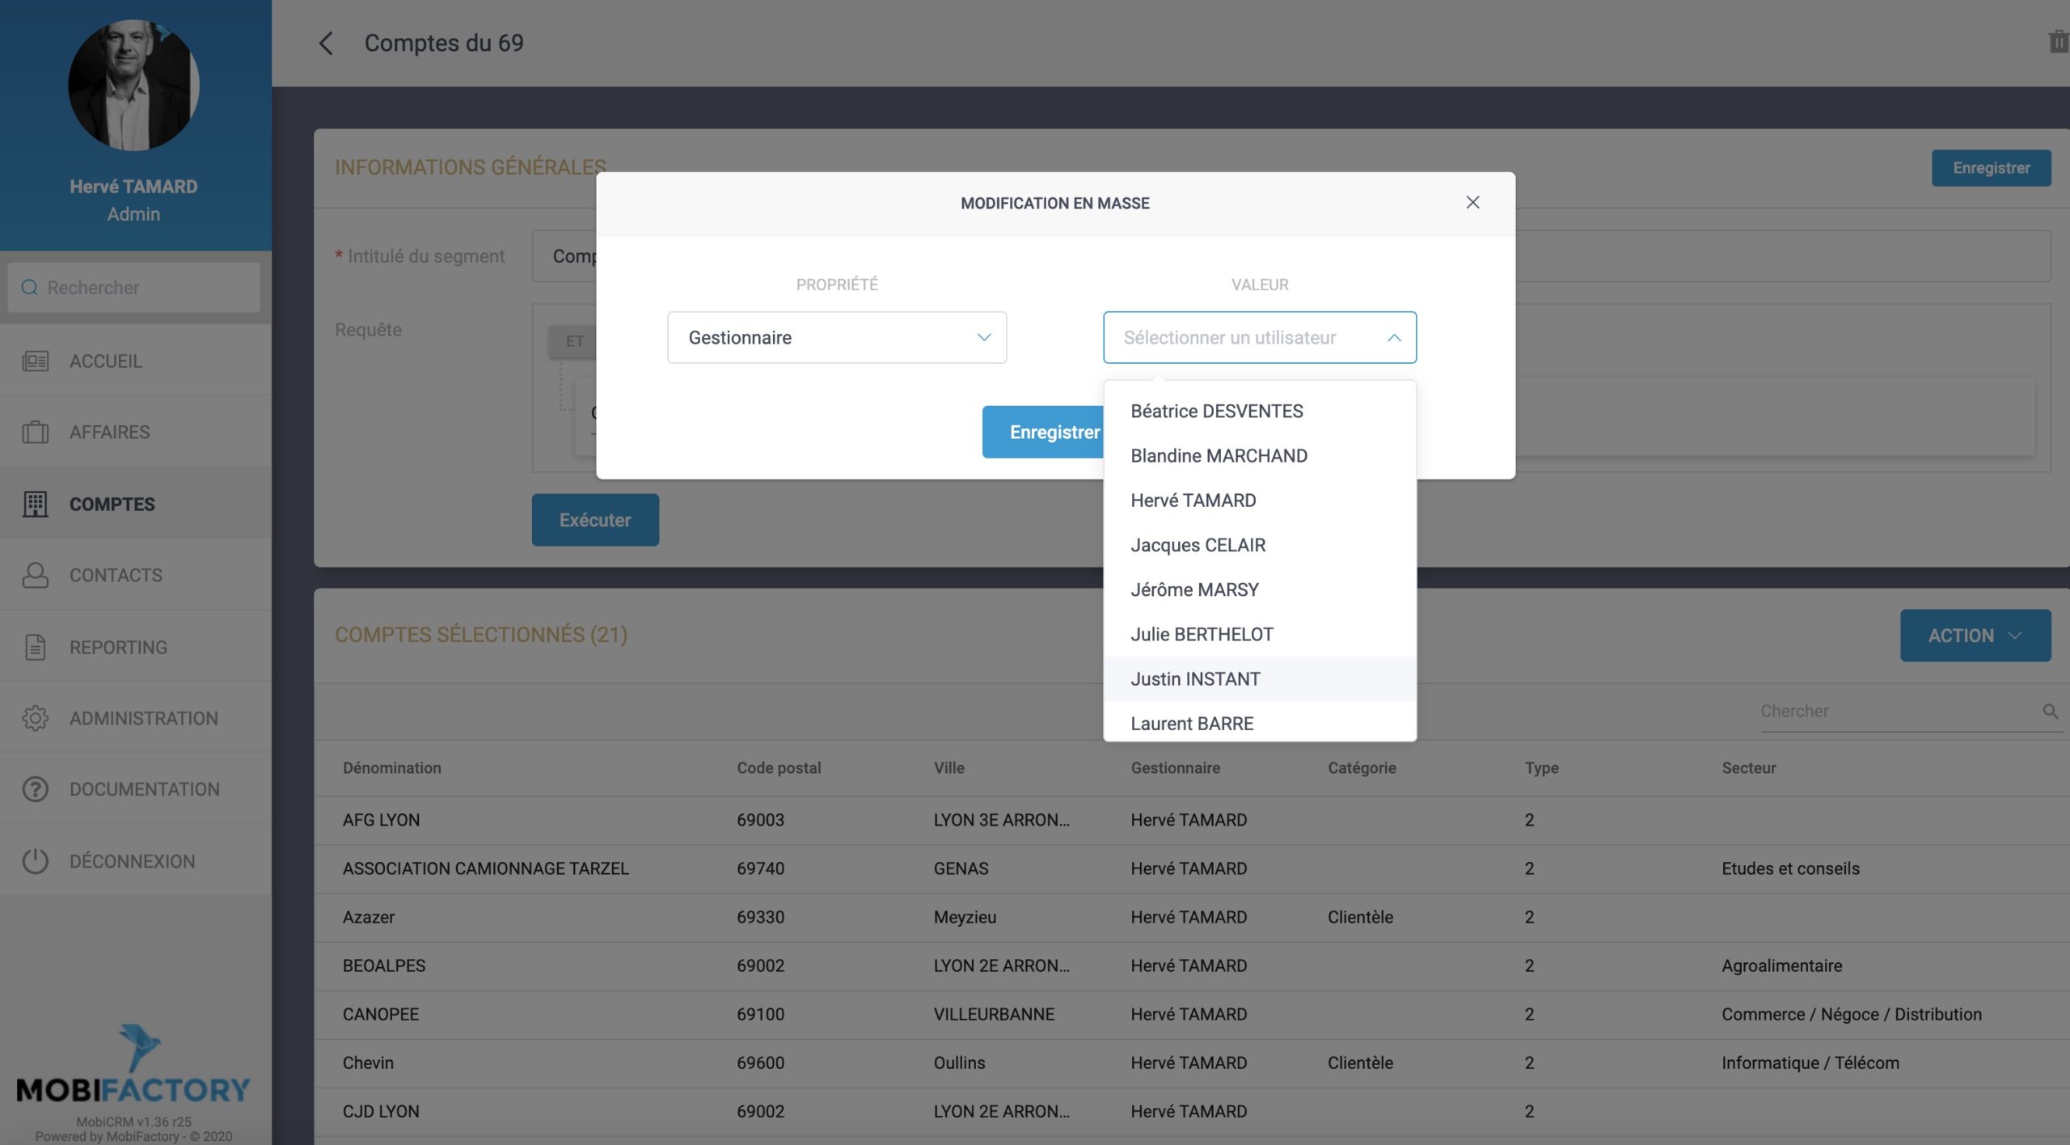This screenshot has height=1145, width=2070.
Task: Close the Modification en masse dialog
Action: [x=1472, y=203]
